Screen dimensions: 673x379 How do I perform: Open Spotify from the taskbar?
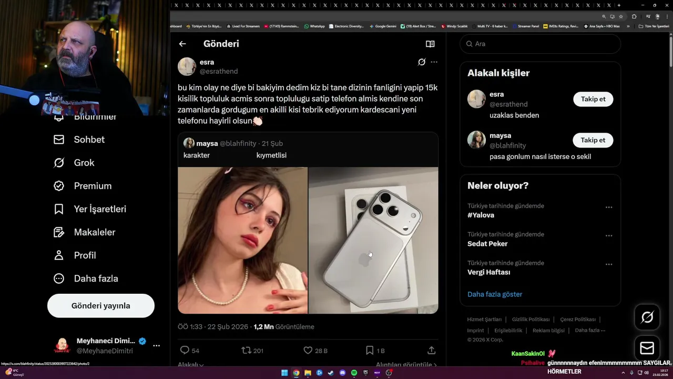(x=354, y=373)
